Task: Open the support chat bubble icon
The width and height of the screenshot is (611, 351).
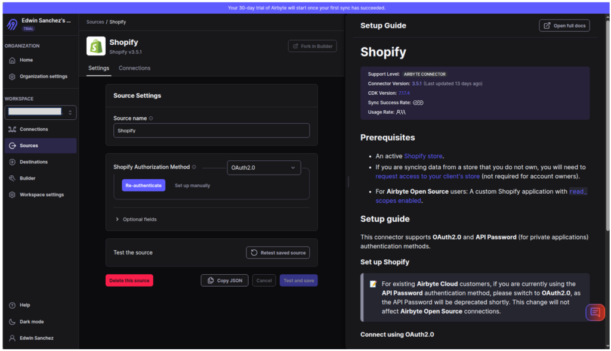Action: coord(595,312)
